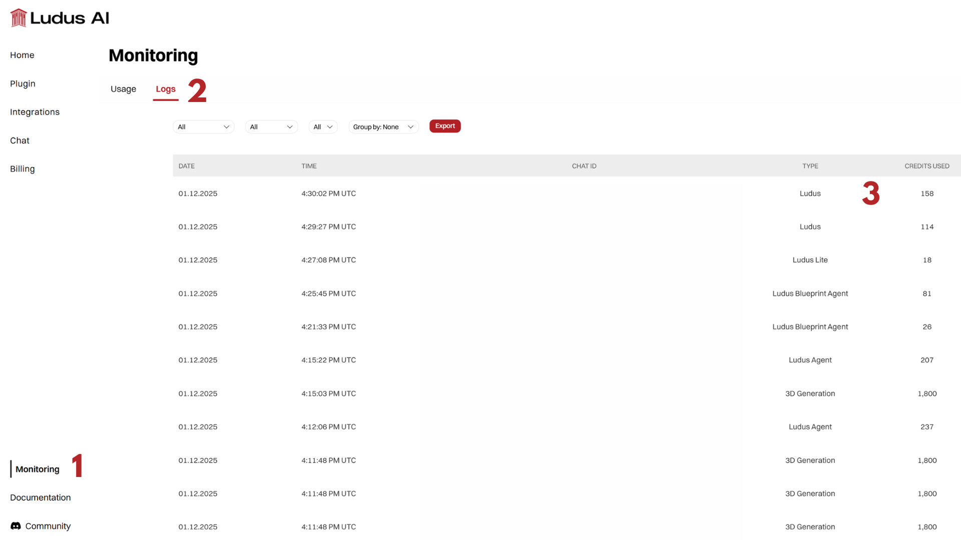Viewport: 961px width, 540px height.
Task: Click the credits value 26
Action: point(927,327)
